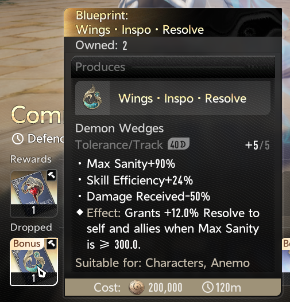Click the Effect description text
Image resolution: width=290 pixels, height=302 pixels.
[x=173, y=229]
